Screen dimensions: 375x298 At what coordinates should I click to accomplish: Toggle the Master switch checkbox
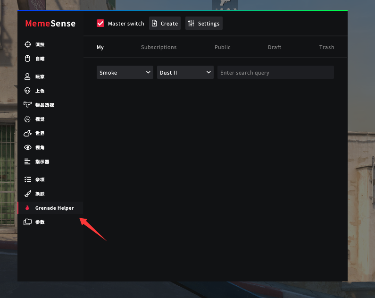(100, 23)
